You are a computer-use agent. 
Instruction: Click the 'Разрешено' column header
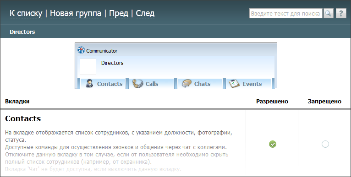tap(272, 102)
